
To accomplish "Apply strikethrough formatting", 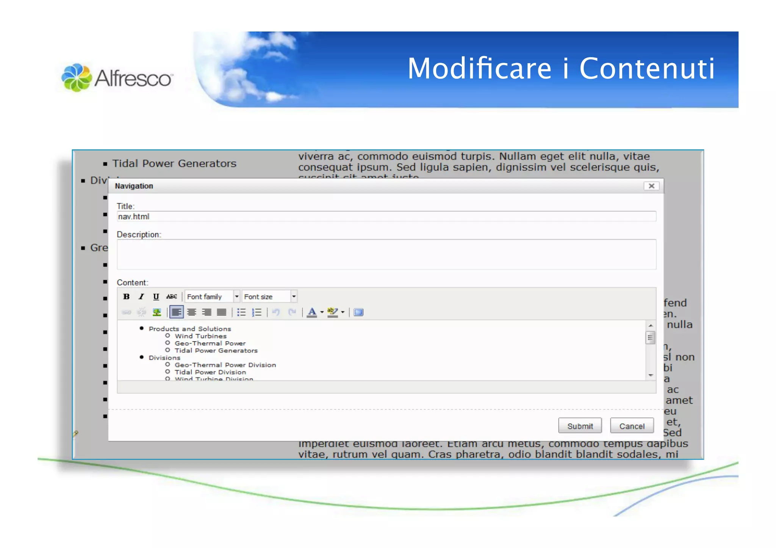I will [x=171, y=297].
